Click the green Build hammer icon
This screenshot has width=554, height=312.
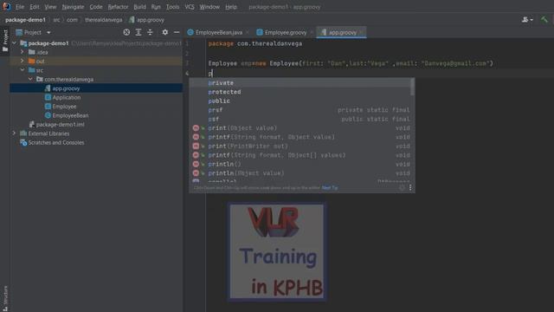point(544,20)
